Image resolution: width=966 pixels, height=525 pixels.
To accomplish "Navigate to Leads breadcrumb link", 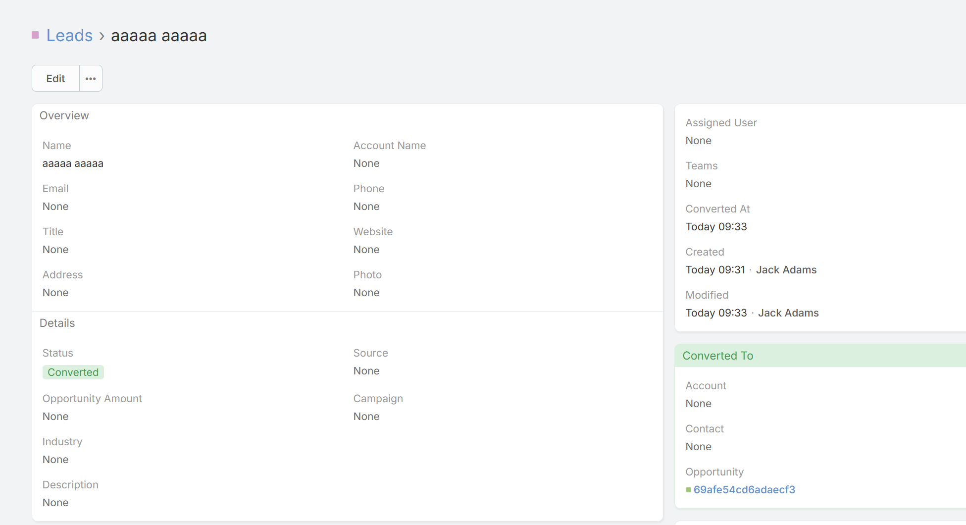I will [x=69, y=36].
